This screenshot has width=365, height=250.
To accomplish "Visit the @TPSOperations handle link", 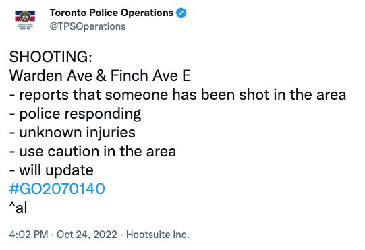I will pos(88,26).
